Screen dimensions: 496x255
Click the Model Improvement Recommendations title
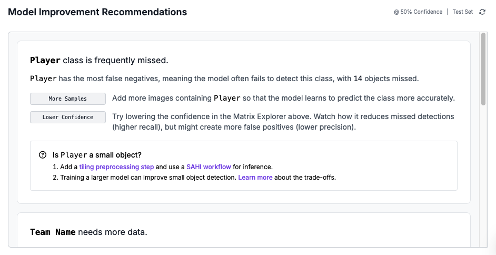[97, 12]
